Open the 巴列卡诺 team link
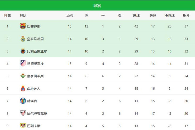Screen dimensions: 195x130 pos(34,126)
